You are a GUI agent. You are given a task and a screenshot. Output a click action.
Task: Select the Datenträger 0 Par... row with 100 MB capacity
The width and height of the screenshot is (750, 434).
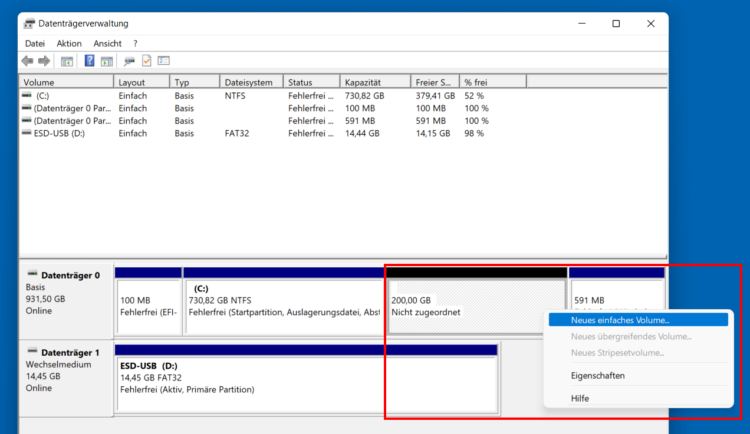(273, 108)
